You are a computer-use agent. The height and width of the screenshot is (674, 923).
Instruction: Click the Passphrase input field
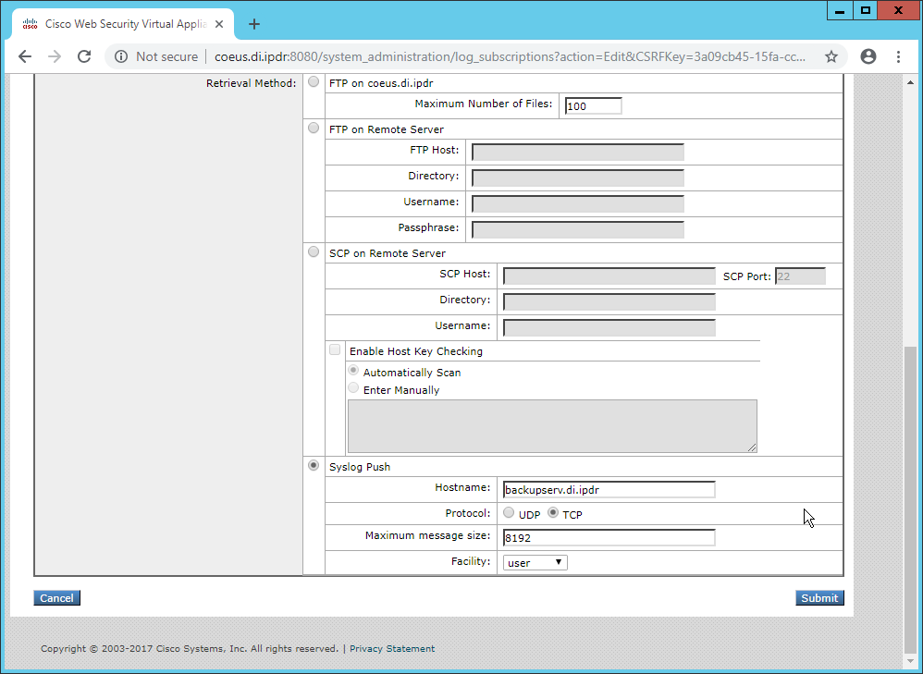578,229
